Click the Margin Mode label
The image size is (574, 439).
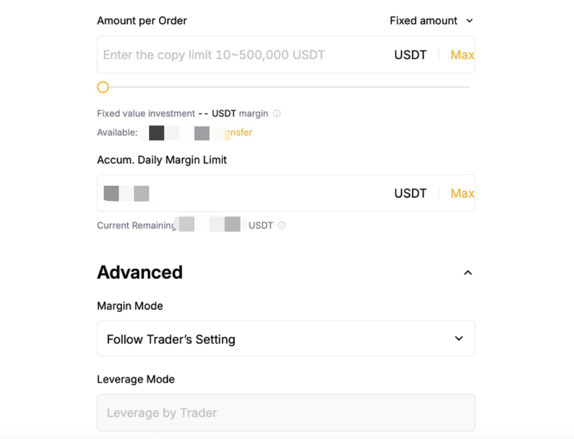click(130, 306)
